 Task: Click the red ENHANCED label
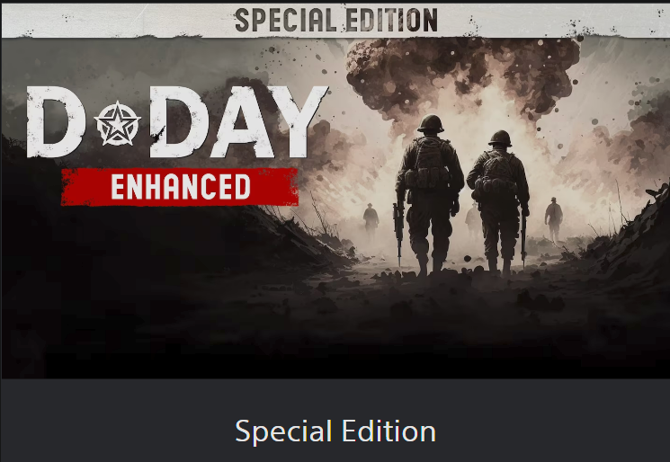pyautogui.click(x=180, y=187)
